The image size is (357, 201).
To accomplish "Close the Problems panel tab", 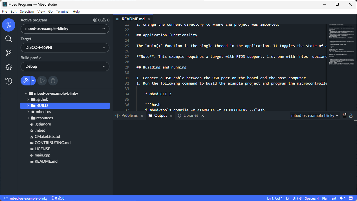I will pyautogui.click(x=142, y=116).
